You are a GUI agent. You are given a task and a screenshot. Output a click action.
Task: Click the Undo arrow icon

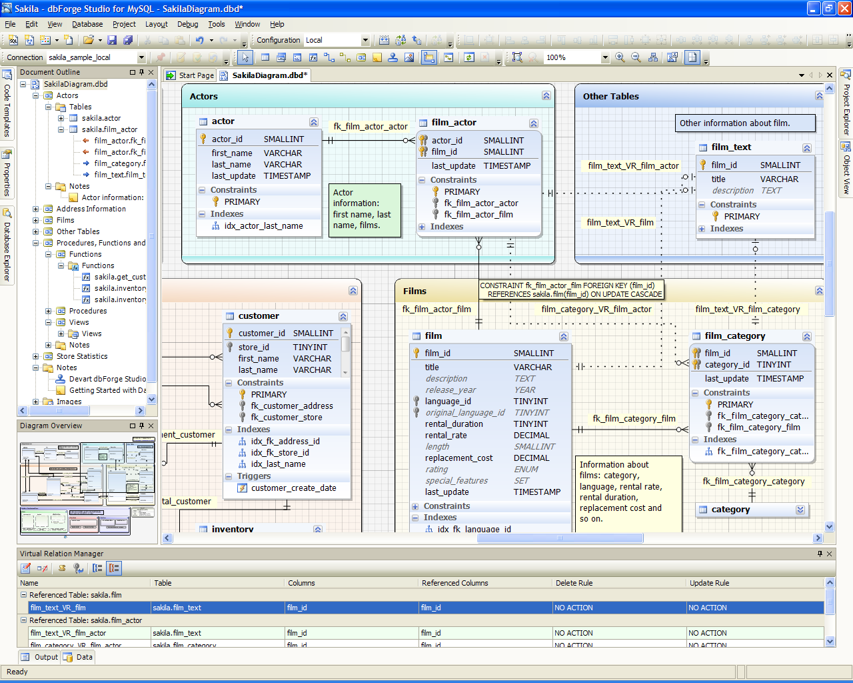point(199,40)
